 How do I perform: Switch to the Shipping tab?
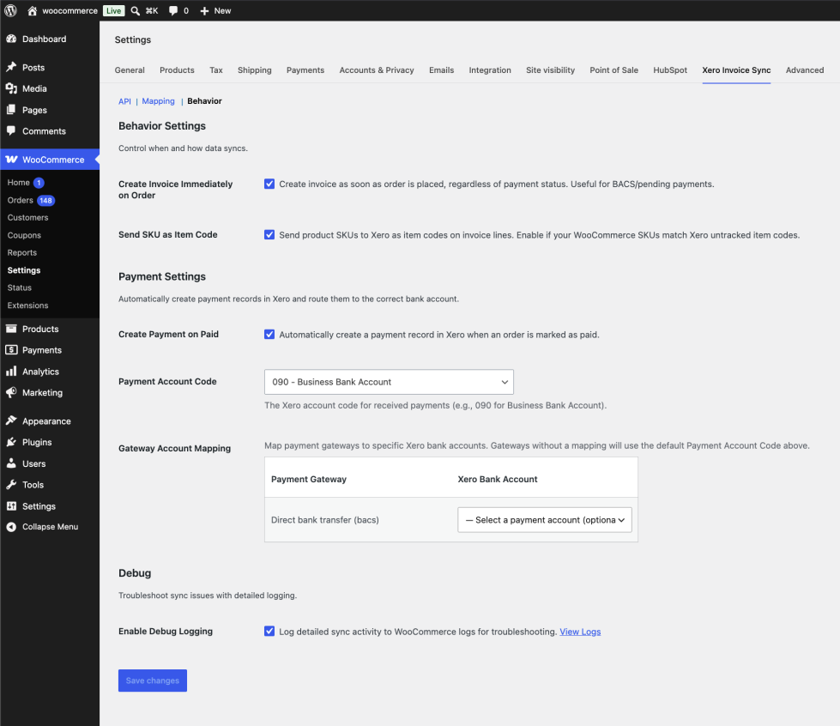pos(255,70)
